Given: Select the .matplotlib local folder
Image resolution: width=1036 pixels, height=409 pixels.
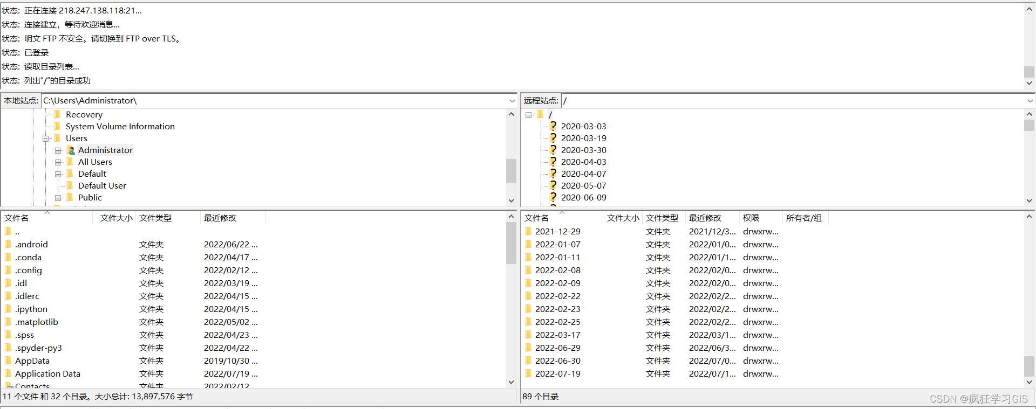Looking at the screenshot, I should (36, 322).
